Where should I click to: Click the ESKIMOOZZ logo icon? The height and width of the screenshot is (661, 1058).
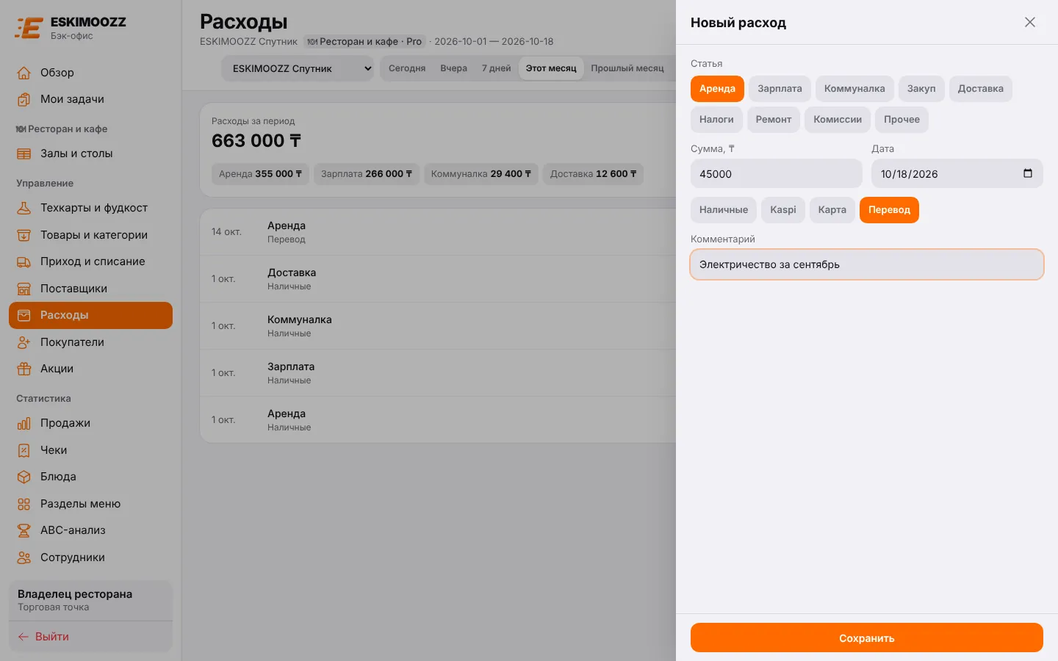29,28
